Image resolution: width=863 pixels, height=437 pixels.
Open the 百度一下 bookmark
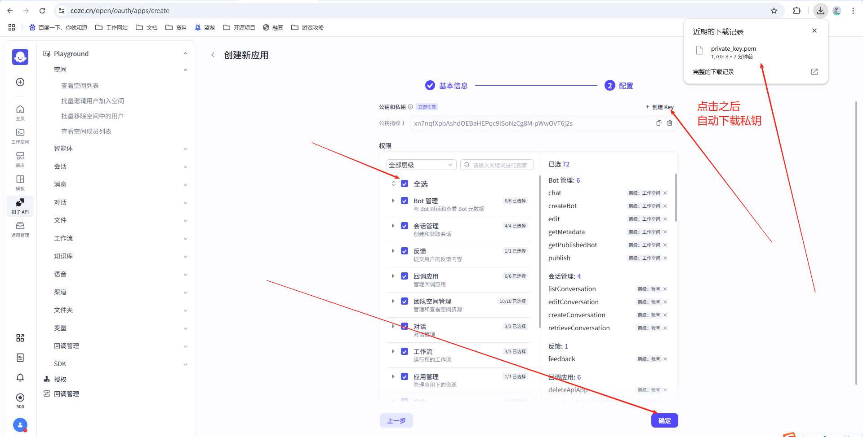(x=58, y=27)
